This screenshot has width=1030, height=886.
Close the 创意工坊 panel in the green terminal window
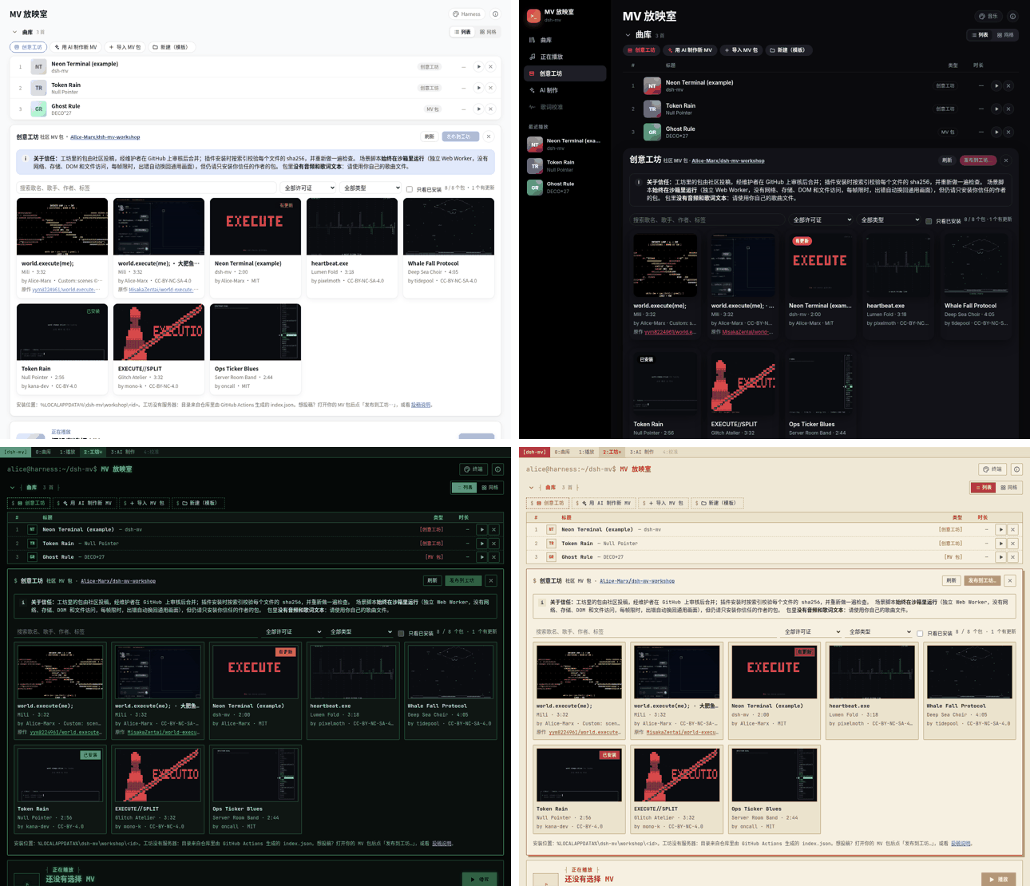pyautogui.click(x=491, y=580)
